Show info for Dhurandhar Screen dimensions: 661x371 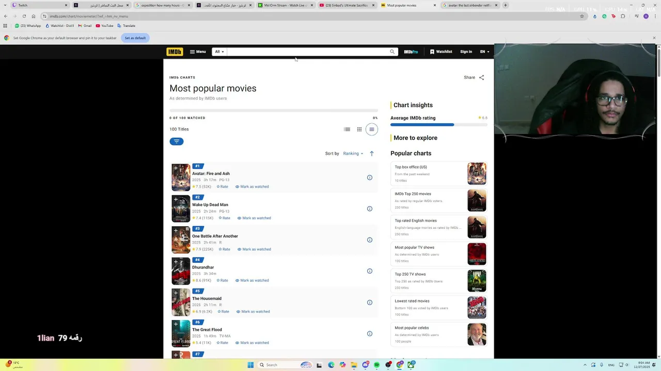click(x=370, y=271)
